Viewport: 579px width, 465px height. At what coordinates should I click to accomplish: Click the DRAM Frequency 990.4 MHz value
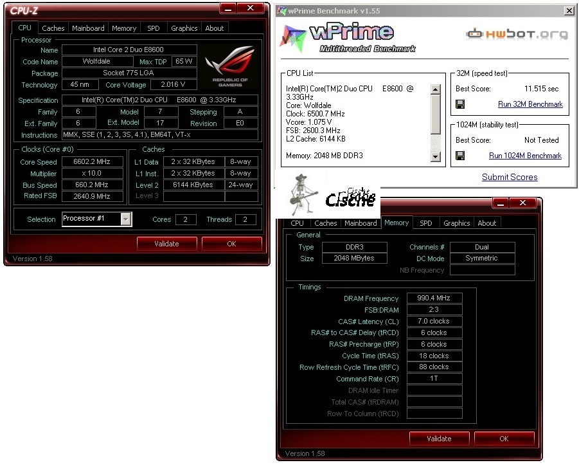pyautogui.click(x=434, y=298)
